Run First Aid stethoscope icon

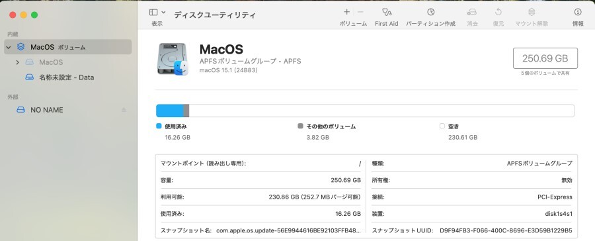point(387,12)
